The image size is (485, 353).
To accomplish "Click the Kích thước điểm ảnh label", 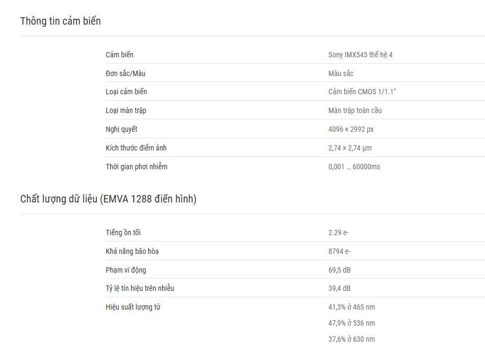I will pos(136,148).
